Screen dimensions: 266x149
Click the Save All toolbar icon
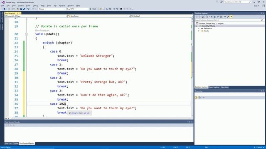pyautogui.click(x=24, y=9)
